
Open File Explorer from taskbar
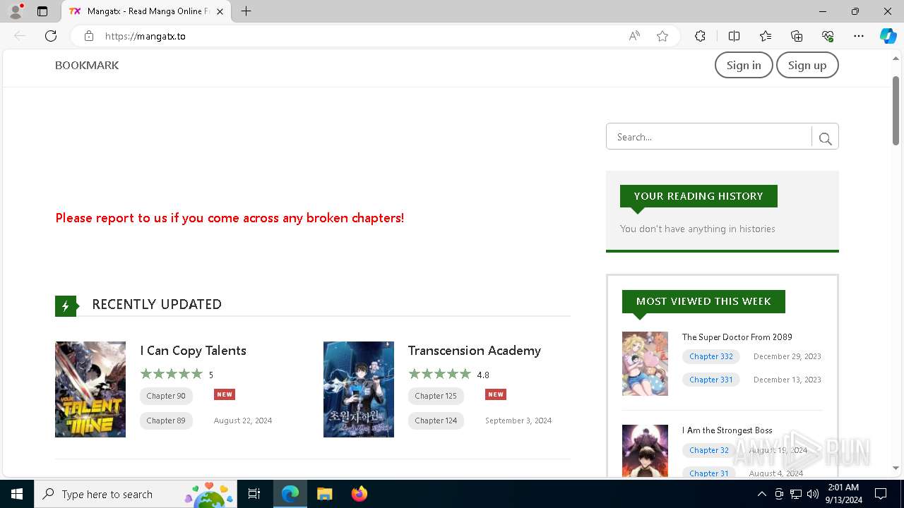tap(325, 494)
